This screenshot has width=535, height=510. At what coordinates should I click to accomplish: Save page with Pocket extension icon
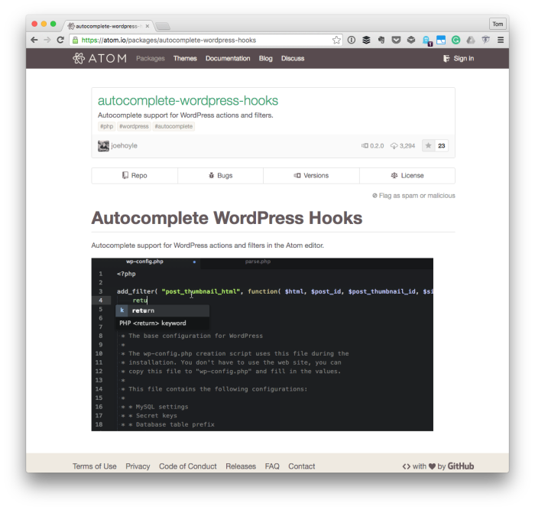click(396, 40)
